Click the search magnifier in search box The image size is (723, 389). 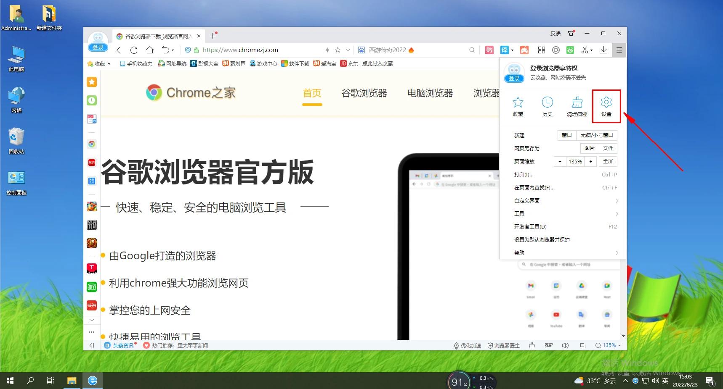472,50
